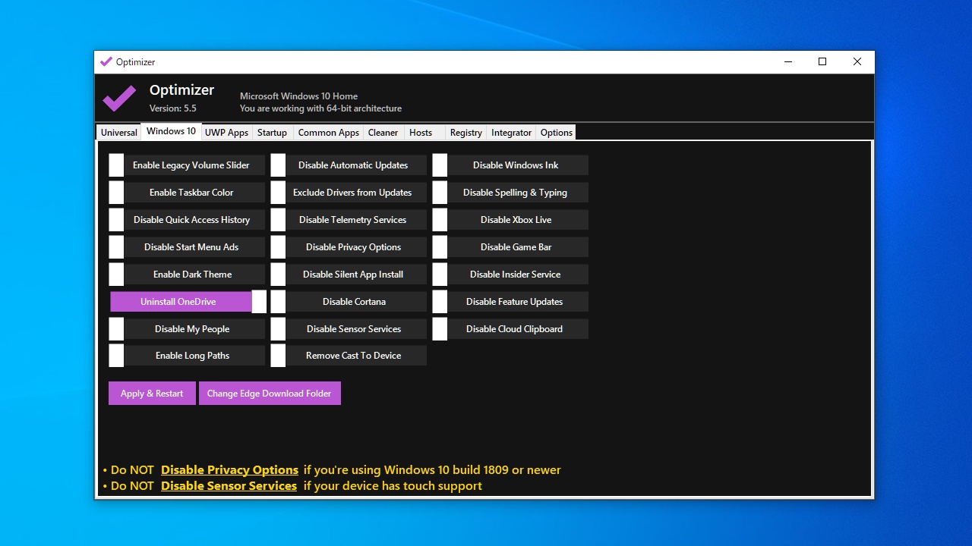Viewport: 972px width, 546px height.
Task: Open the Registry tab
Action: (x=466, y=133)
